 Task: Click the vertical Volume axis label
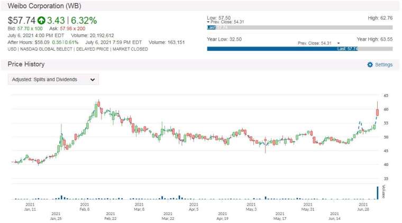click(x=383, y=191)
